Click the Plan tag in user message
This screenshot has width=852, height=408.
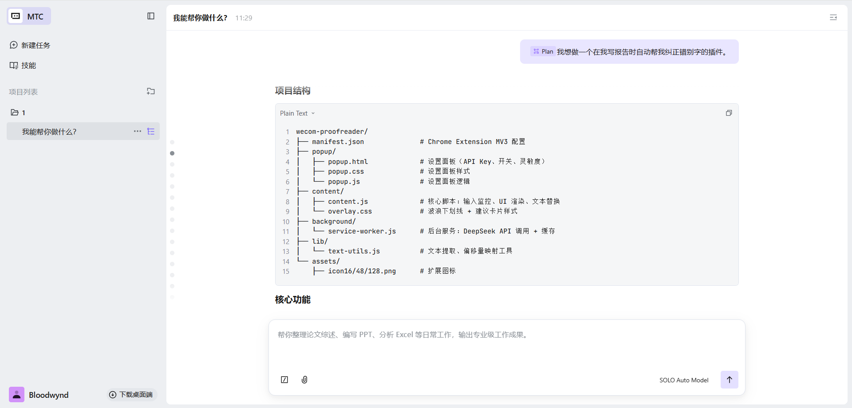click(x=543, y=52)
